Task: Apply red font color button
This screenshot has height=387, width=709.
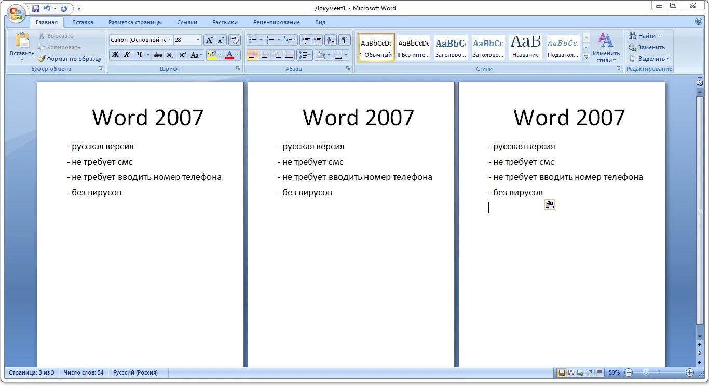Action: coord(229,55)
